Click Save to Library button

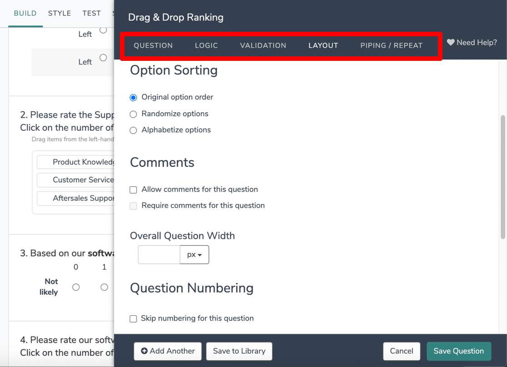coord(239,351)
